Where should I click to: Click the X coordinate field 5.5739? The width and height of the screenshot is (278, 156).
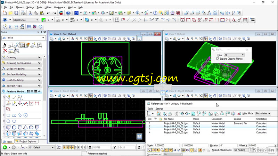tap(101, 147)
